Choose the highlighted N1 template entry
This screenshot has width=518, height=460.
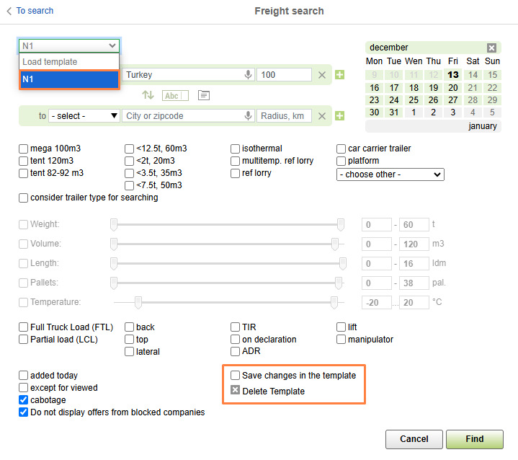click(x=69, y=79)
